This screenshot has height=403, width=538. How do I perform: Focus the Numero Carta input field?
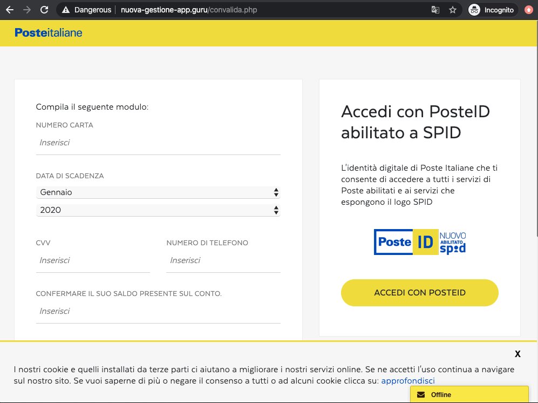pyautogui.click(x=158, y=143)
